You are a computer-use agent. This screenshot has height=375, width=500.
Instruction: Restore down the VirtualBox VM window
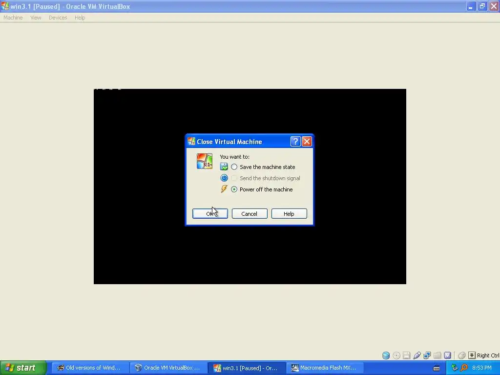pos(482,6)
